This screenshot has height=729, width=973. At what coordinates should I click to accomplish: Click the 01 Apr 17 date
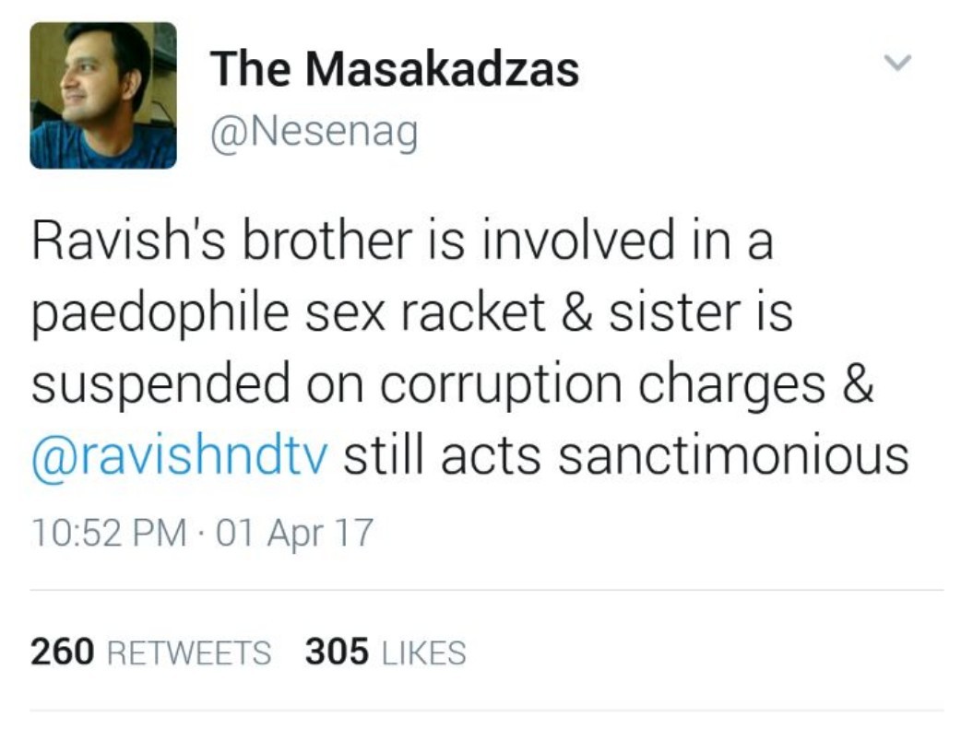point(292,534)
